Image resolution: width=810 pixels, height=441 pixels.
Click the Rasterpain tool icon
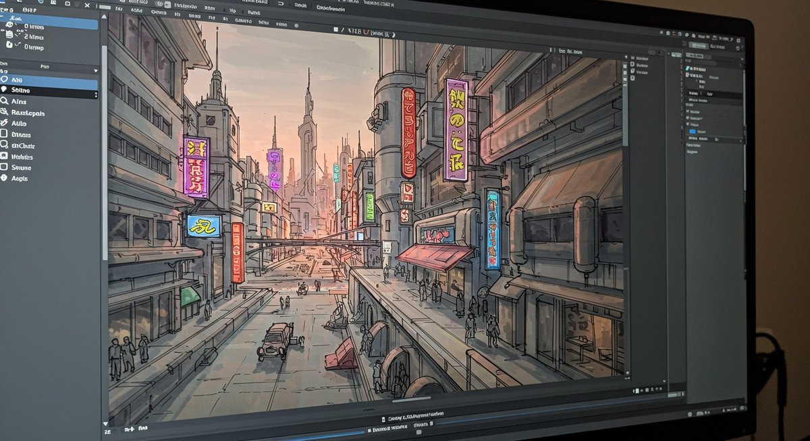pyautogui.click(x=5, y=113)
